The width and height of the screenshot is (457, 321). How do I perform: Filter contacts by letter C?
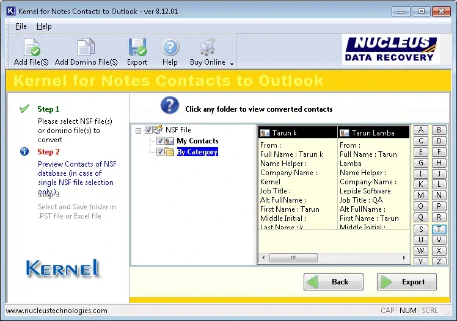click(421, 141)
